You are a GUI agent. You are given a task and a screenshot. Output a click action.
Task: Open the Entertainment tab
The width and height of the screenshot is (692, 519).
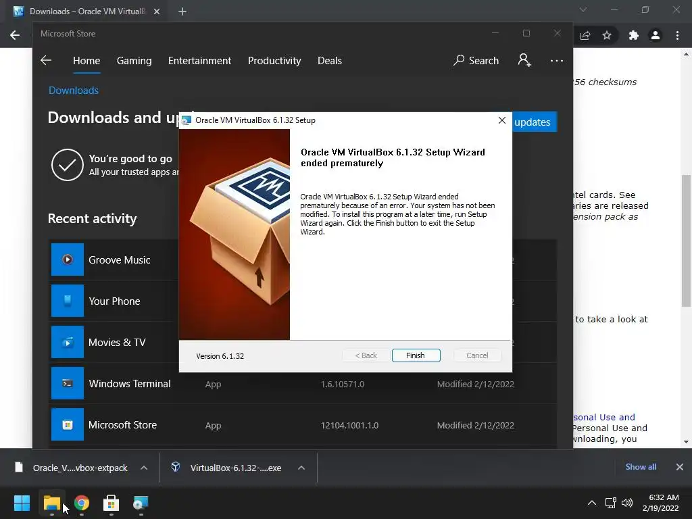(x=199, y=60)
